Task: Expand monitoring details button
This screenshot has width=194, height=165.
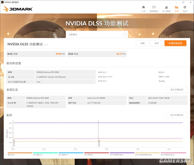Action: (177, 115)
